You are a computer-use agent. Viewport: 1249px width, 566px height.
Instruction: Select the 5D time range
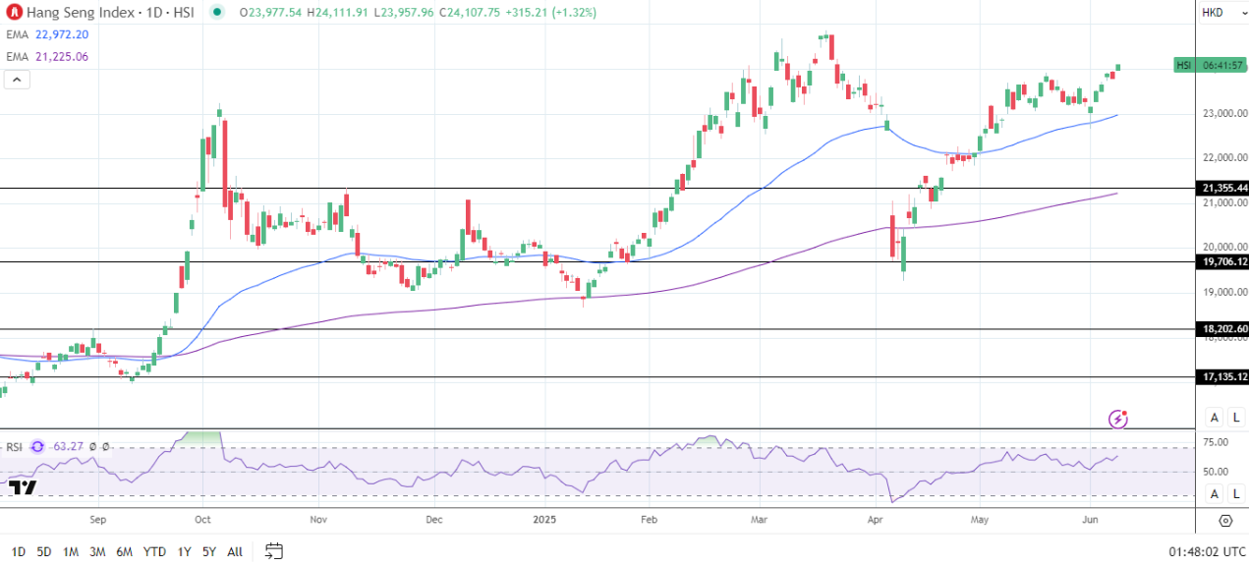pyautogui.click(x=44, y=552)
